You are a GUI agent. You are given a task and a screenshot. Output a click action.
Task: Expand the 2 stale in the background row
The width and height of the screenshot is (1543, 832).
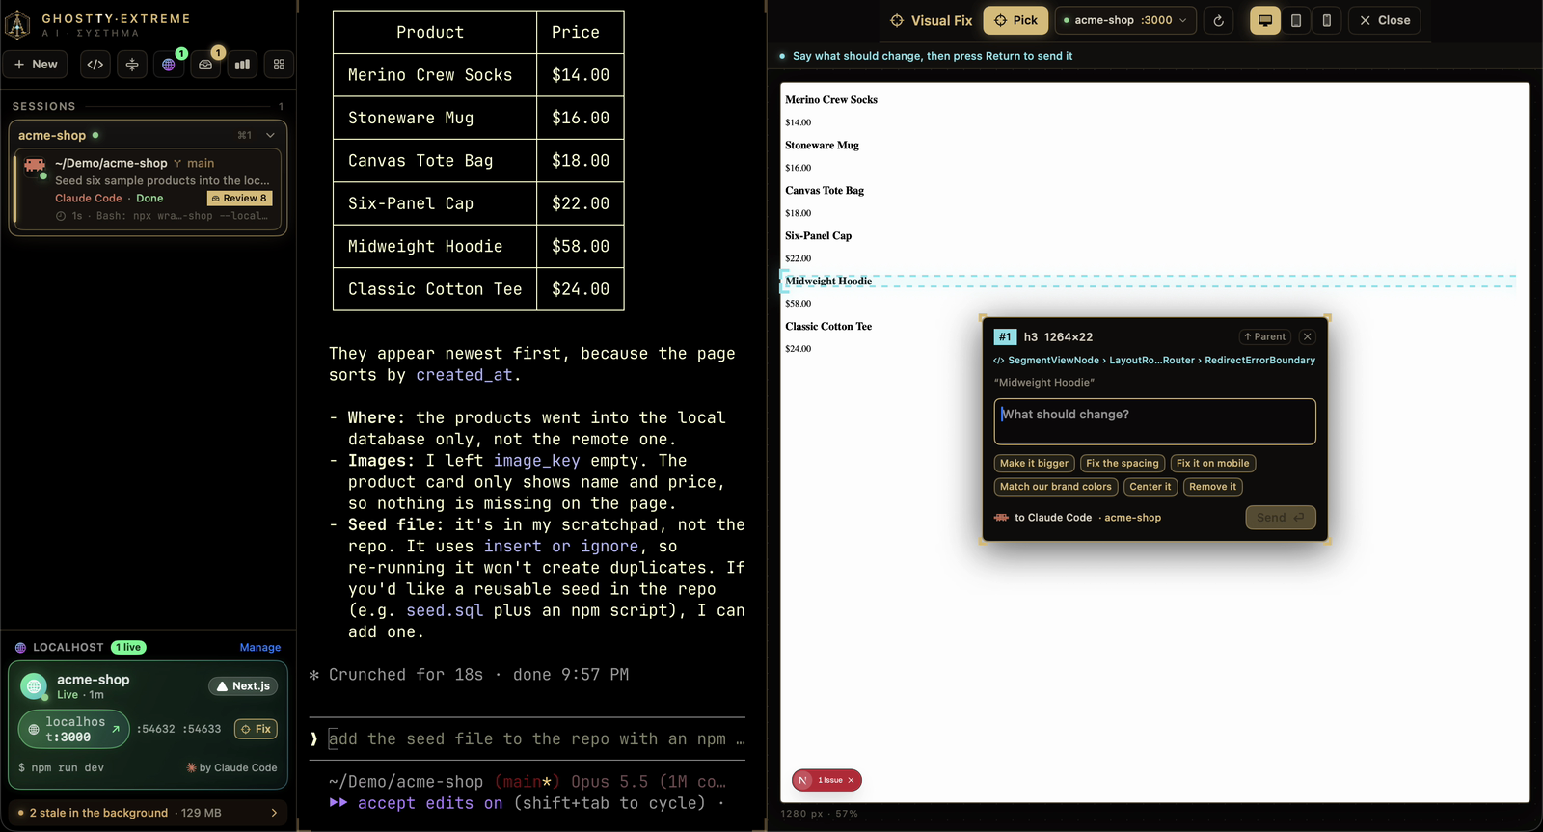[148, 813]
